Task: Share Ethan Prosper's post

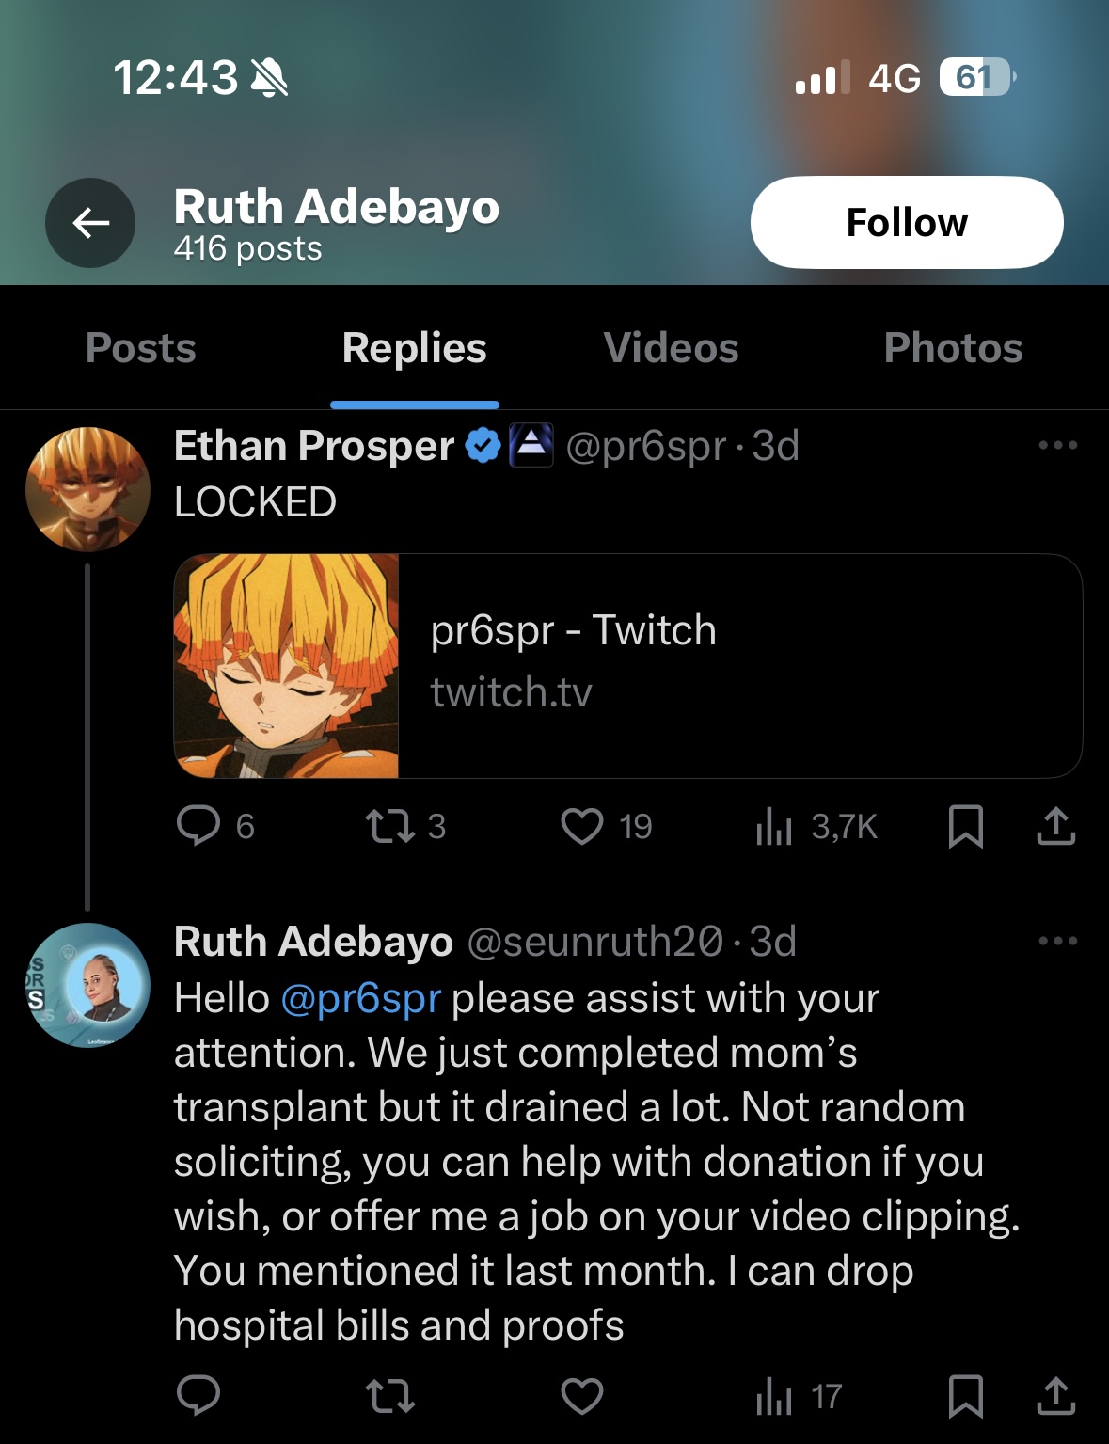Action: 1055,826
